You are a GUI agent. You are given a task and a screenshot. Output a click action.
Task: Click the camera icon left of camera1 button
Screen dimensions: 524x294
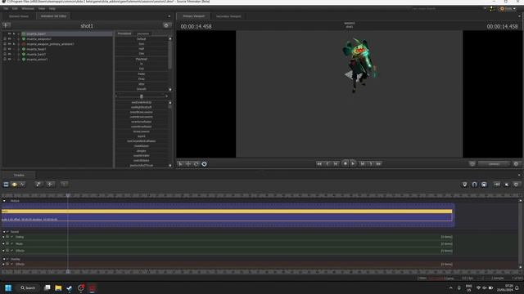pos(472,163)
